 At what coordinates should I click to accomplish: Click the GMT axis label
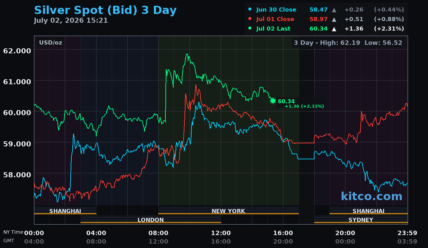9,241
